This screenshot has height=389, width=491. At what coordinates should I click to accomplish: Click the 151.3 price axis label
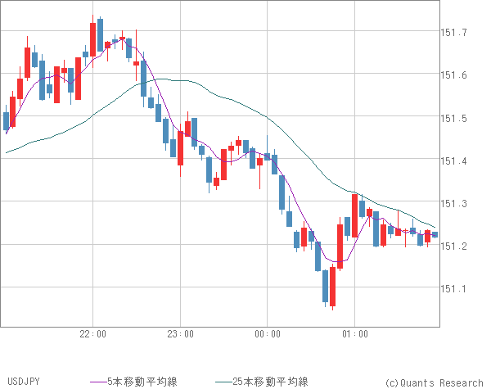coord(453,203)
